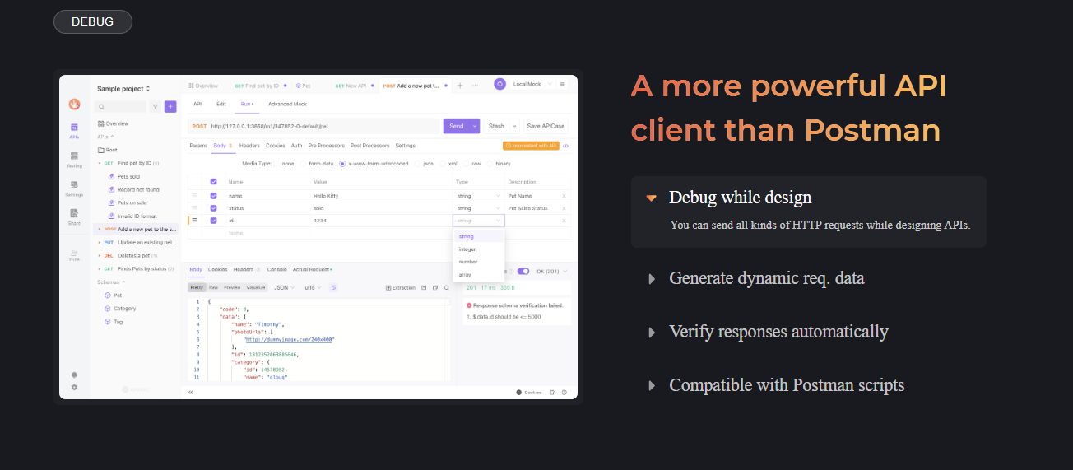Delete the name parameter row

564,196
